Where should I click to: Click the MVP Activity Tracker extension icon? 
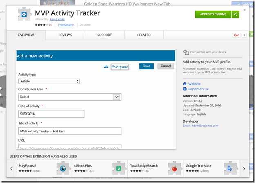(24, 14)
